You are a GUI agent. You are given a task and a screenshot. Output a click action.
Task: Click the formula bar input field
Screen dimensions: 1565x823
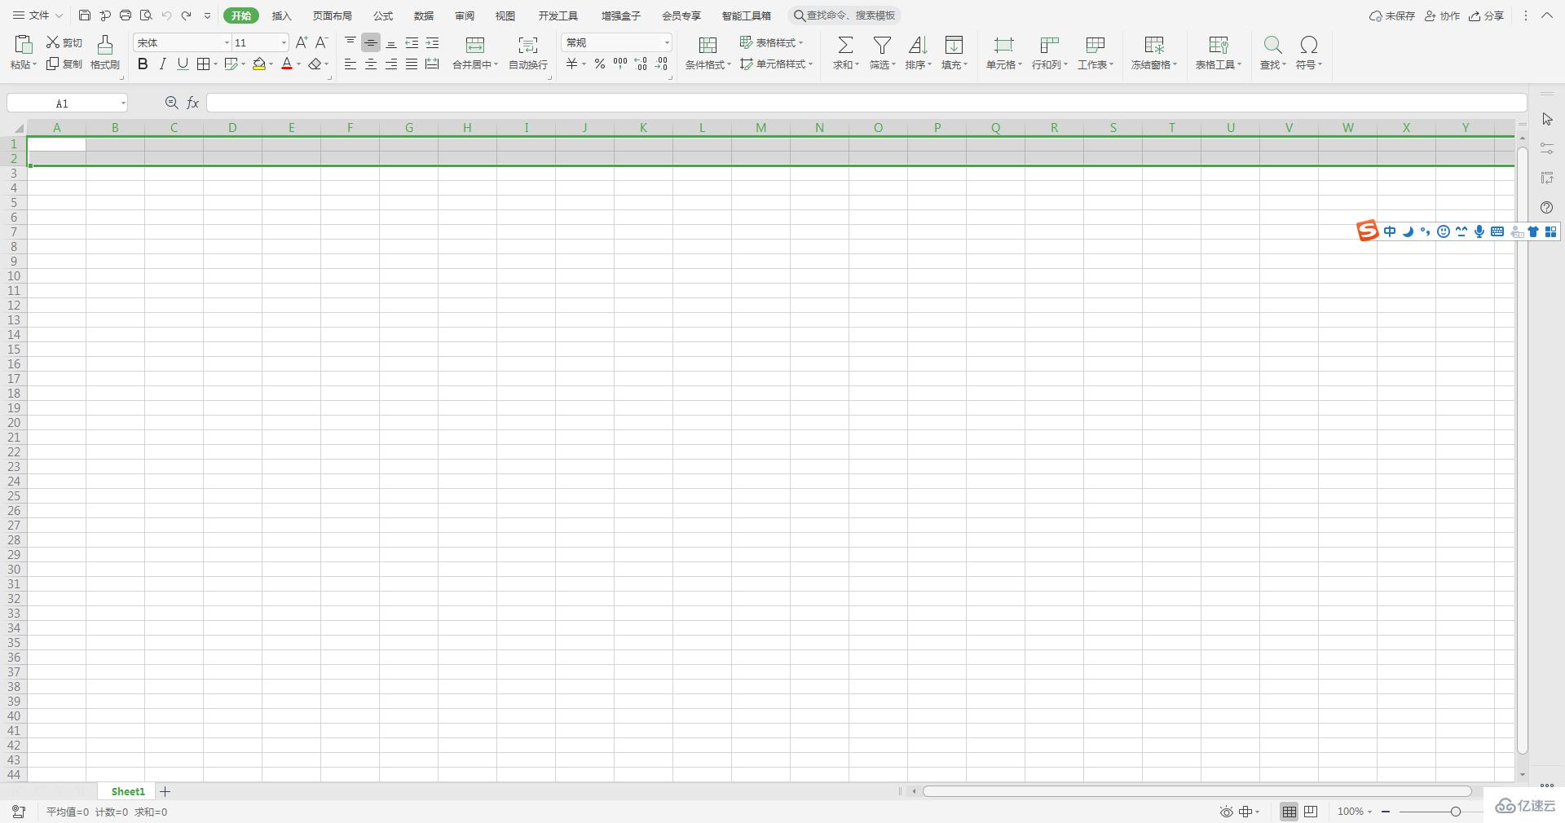tap(866, 103)
